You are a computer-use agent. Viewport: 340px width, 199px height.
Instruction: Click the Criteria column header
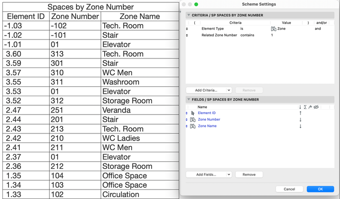pyautogui.click(x=235, y=23)
